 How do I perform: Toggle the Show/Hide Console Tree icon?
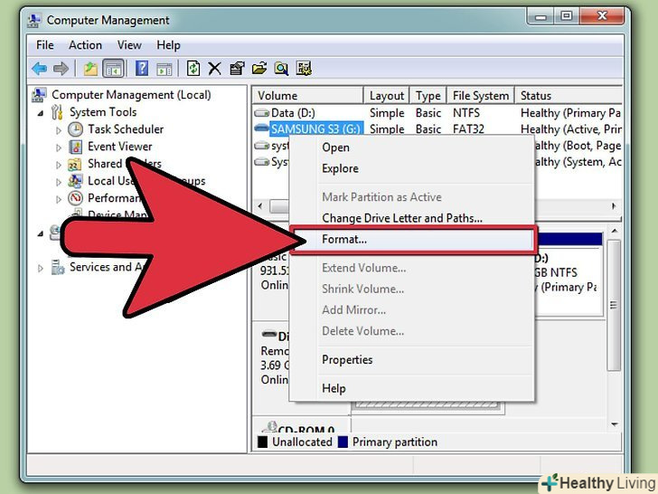(x=113, y=68)
